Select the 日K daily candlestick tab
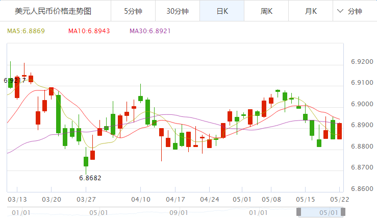Screen dimensions: 377x219 coord(222,11)
